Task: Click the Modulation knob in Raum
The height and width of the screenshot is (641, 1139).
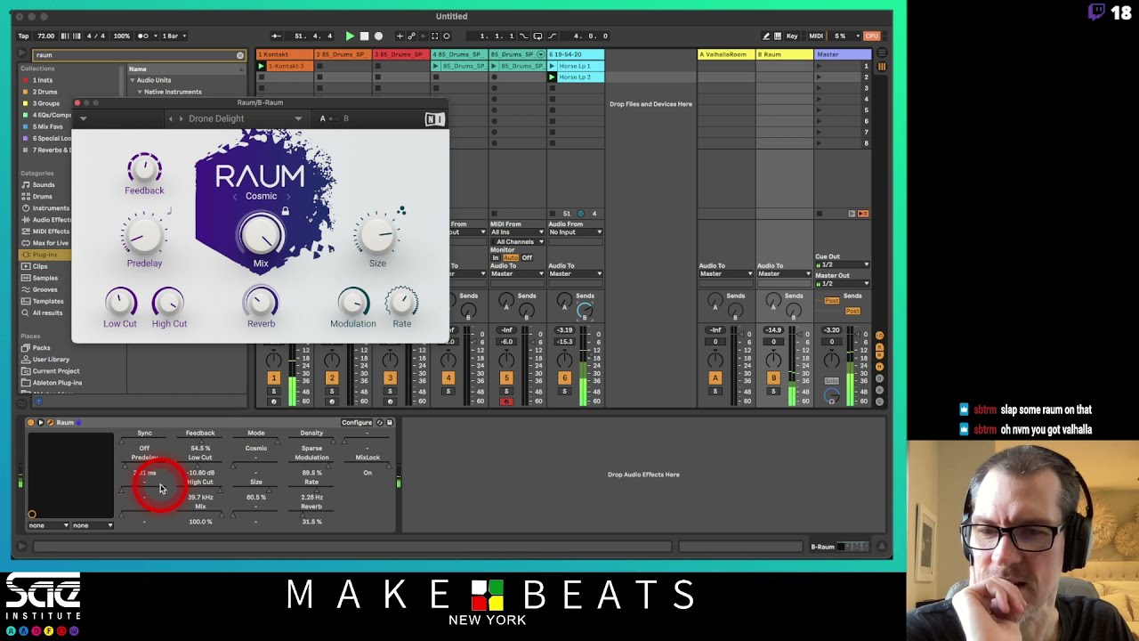Action: (x=353, y=303)
